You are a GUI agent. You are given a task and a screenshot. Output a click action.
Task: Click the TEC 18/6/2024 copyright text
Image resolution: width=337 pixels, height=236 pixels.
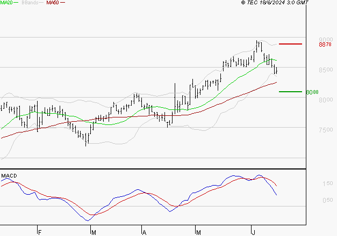point(275,3)
